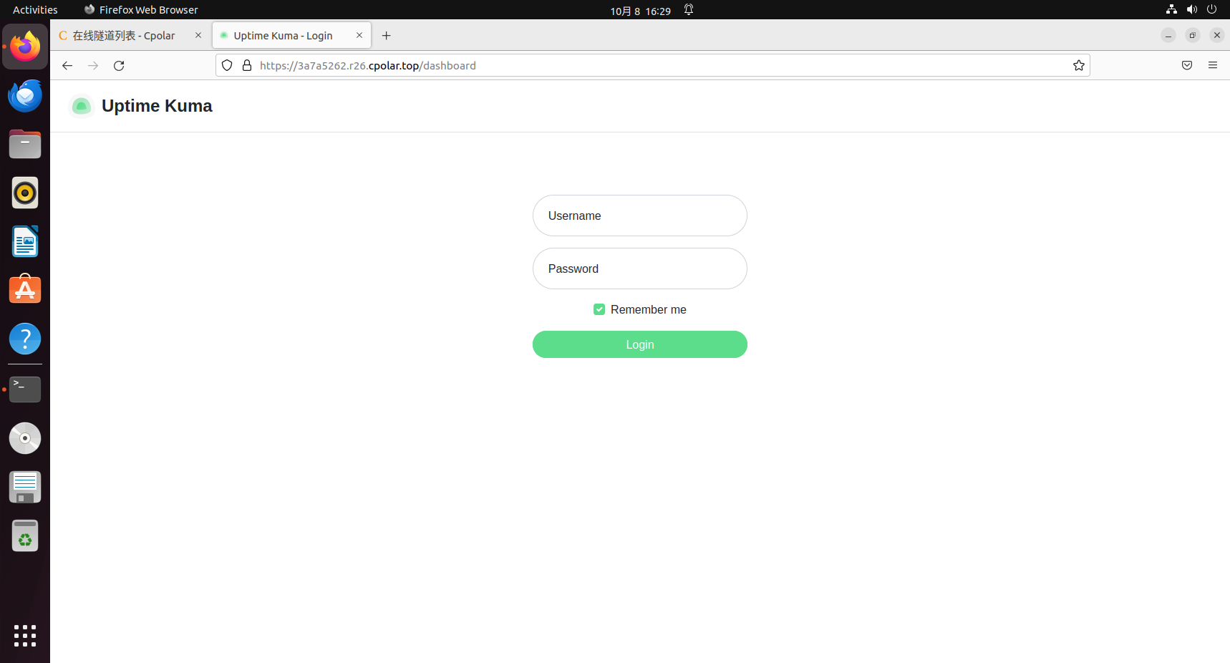Launch Rhythmbox music player from the dock

(25, 193)
